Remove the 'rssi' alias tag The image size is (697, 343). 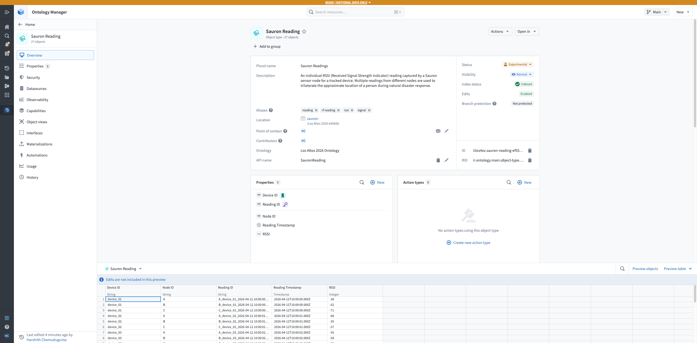click(x=352, y=110)
